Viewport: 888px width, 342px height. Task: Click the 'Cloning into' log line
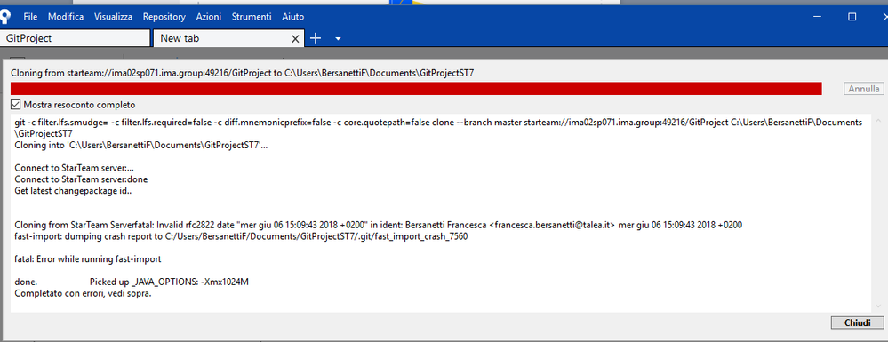pos(141,145)
